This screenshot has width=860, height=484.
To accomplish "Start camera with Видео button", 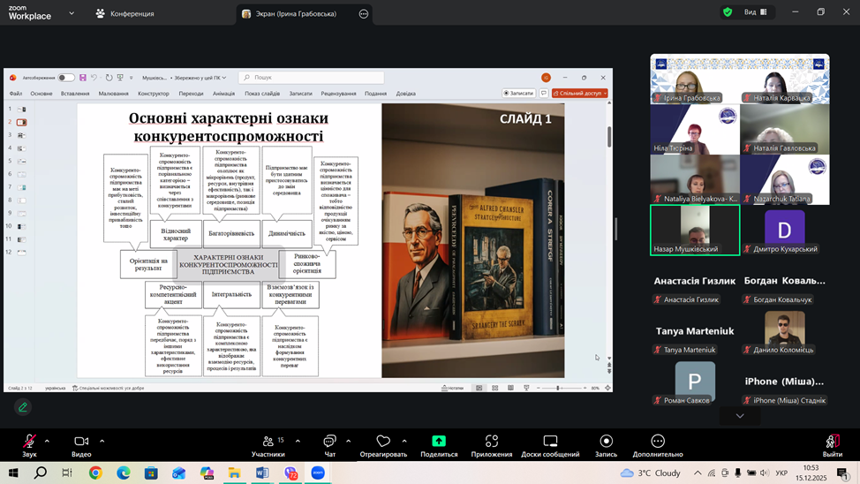I will [81, 444].
